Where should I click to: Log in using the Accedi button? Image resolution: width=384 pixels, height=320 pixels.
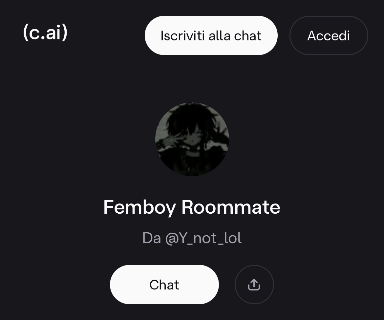click(329, 35)
